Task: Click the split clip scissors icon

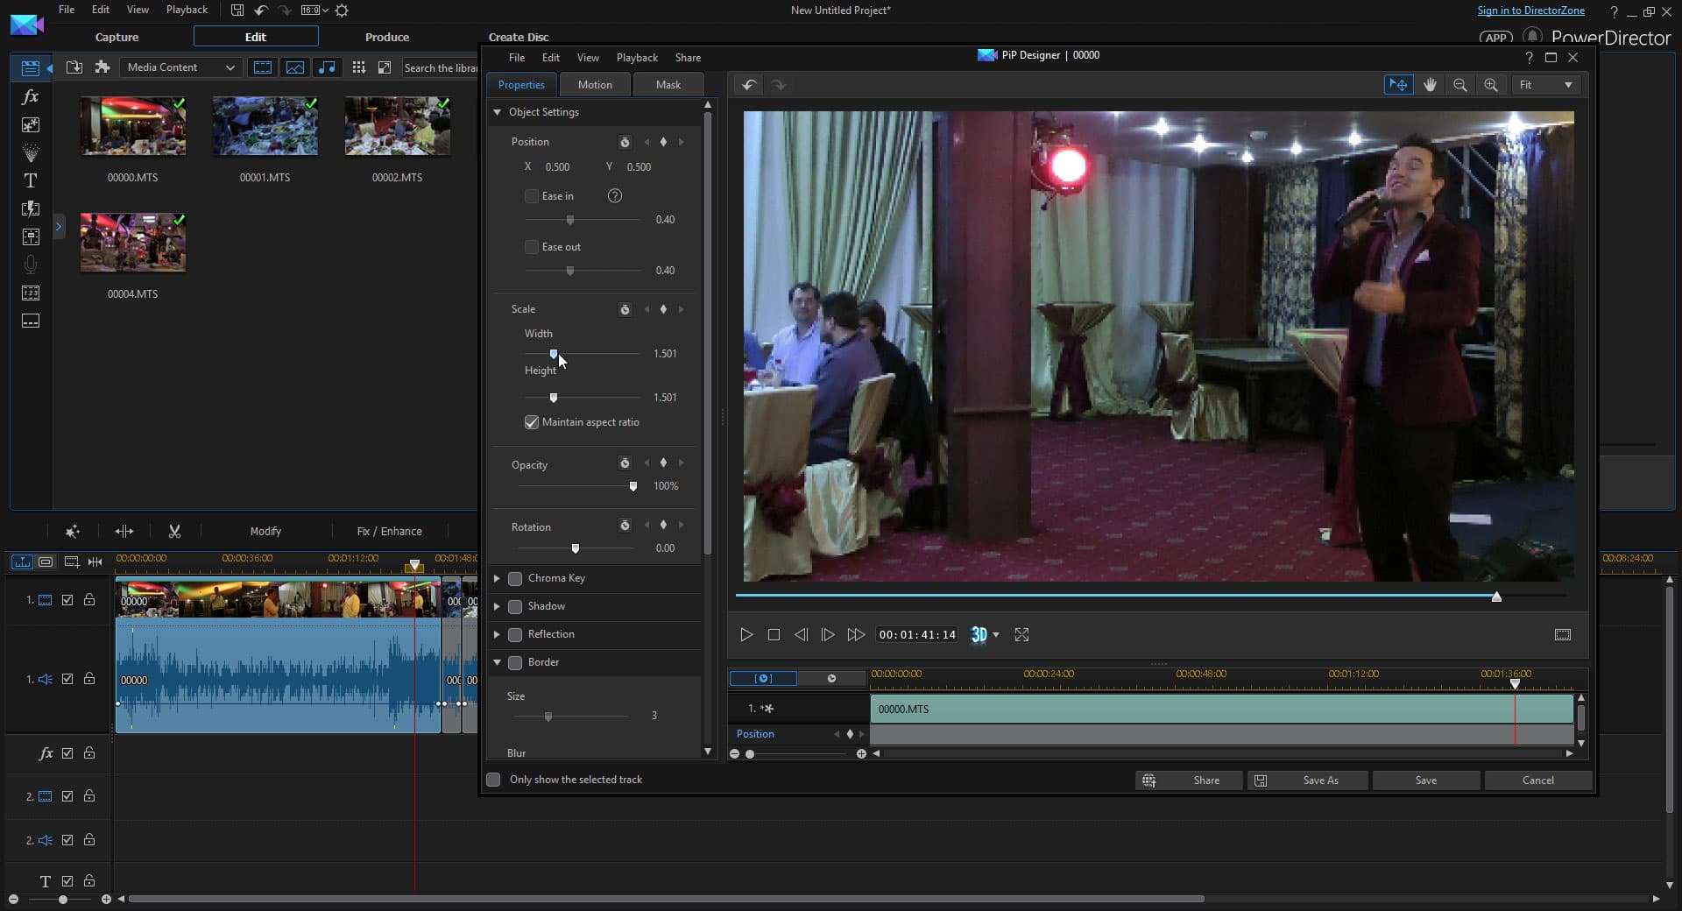Action: point(174,531)
